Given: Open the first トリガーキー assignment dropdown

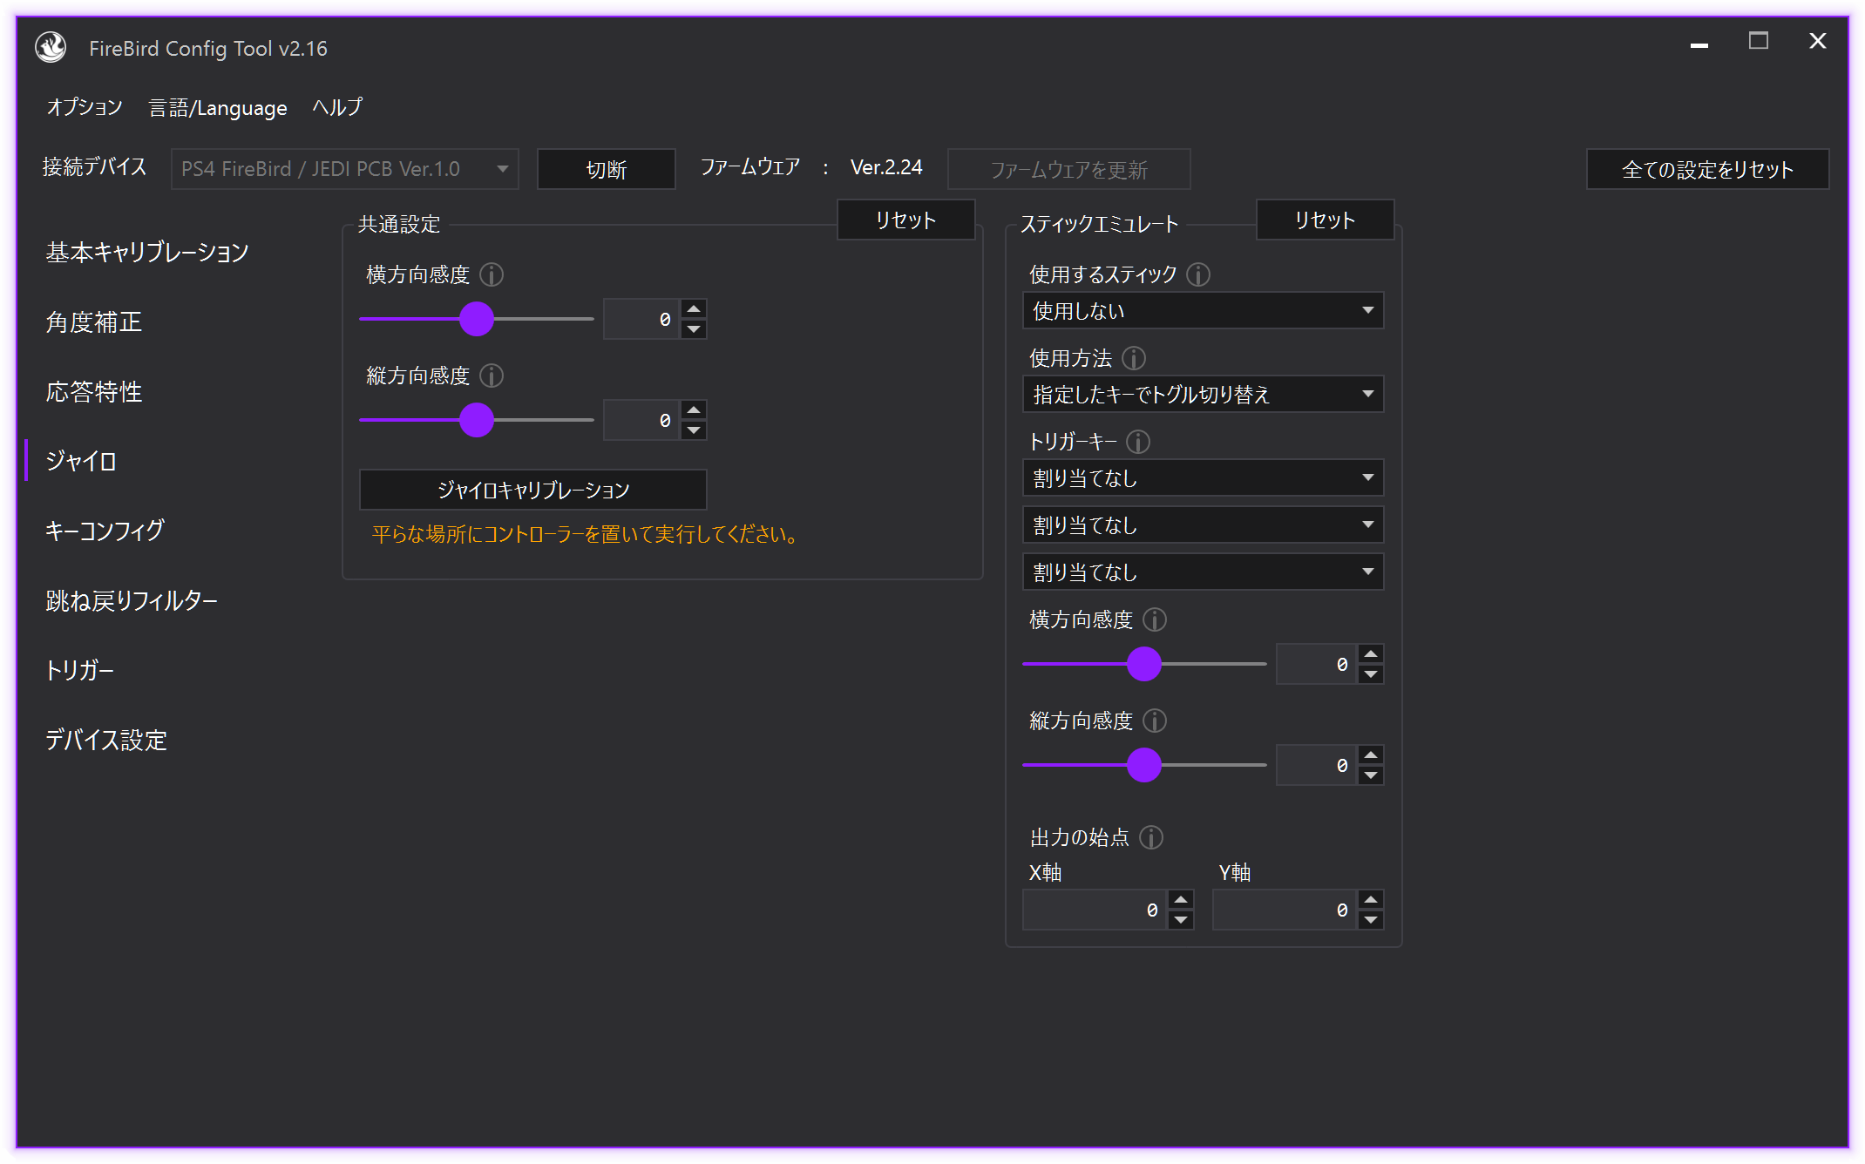Looking at the screenshot, I should click(1203, 478).
